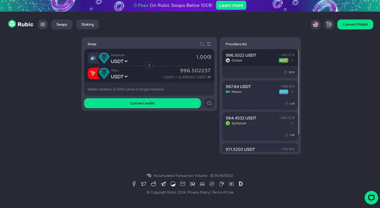The height and width of the screenshot is (208, 380).
Task: Click the Accumulated Transaction Volume text
Action: pos(180,176)
